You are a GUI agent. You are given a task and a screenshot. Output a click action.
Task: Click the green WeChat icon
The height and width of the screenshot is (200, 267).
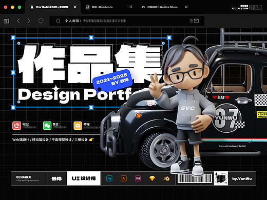point(47,126)
